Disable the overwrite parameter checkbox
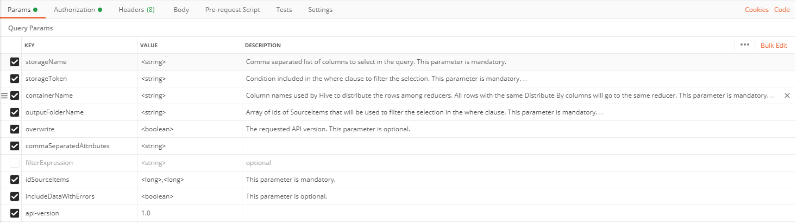The image size is (797, 223). tap(15, 129)
